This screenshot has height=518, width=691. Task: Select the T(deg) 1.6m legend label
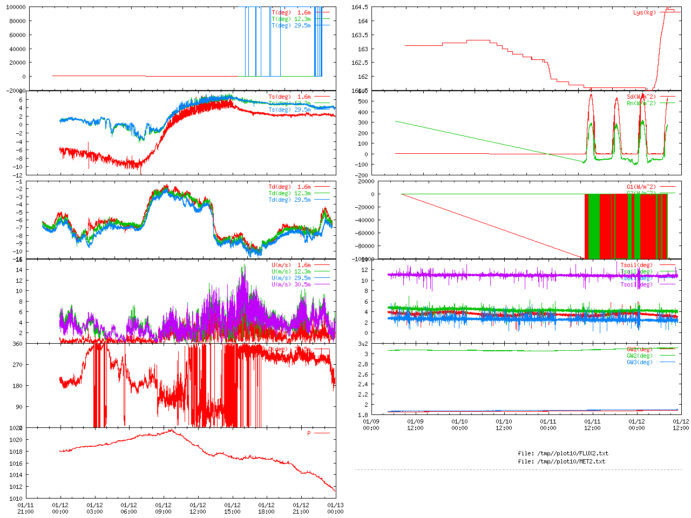(x=292, y=12)
